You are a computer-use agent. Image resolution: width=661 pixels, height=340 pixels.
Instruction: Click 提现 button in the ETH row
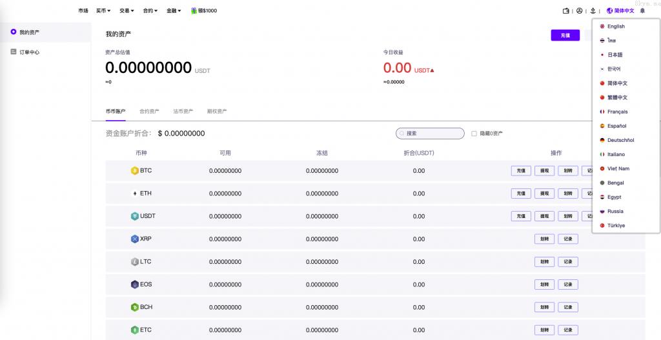[544, 194]
